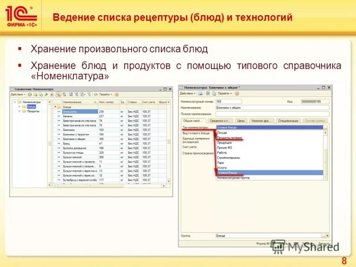Switch to the Сведения о п... tab
The image size is (356, 267).
[220, 121]
